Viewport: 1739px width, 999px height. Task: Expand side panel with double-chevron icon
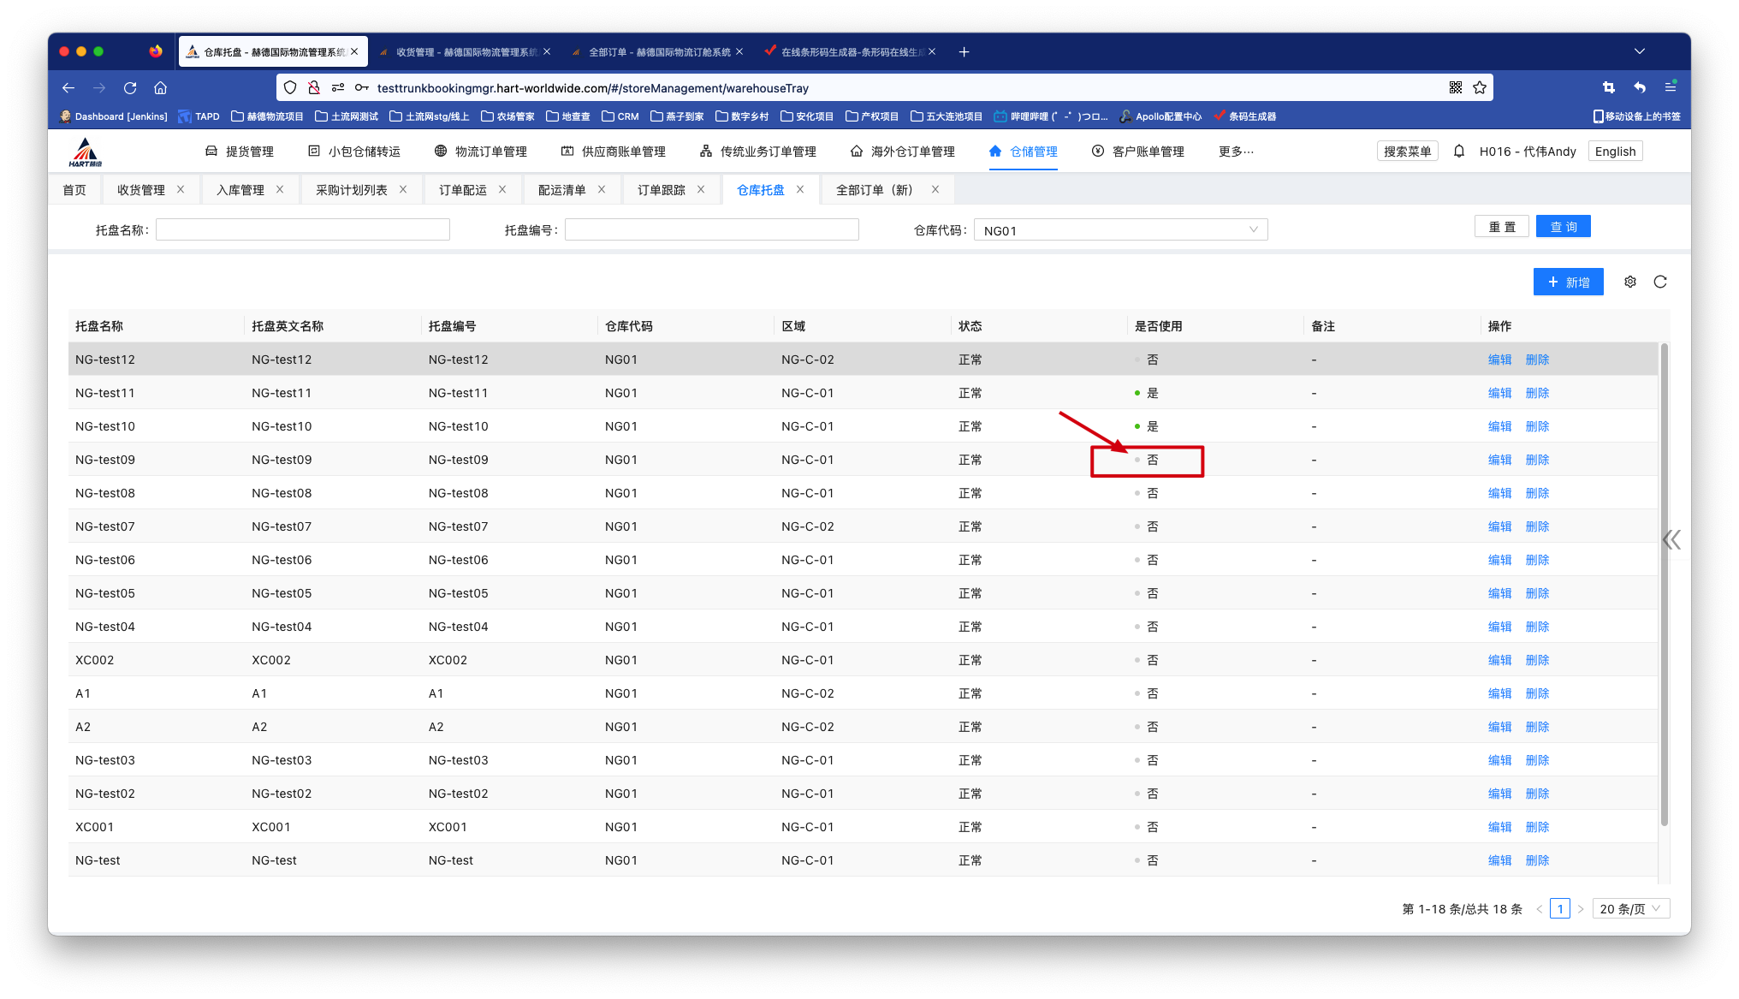click(1671, 539)
